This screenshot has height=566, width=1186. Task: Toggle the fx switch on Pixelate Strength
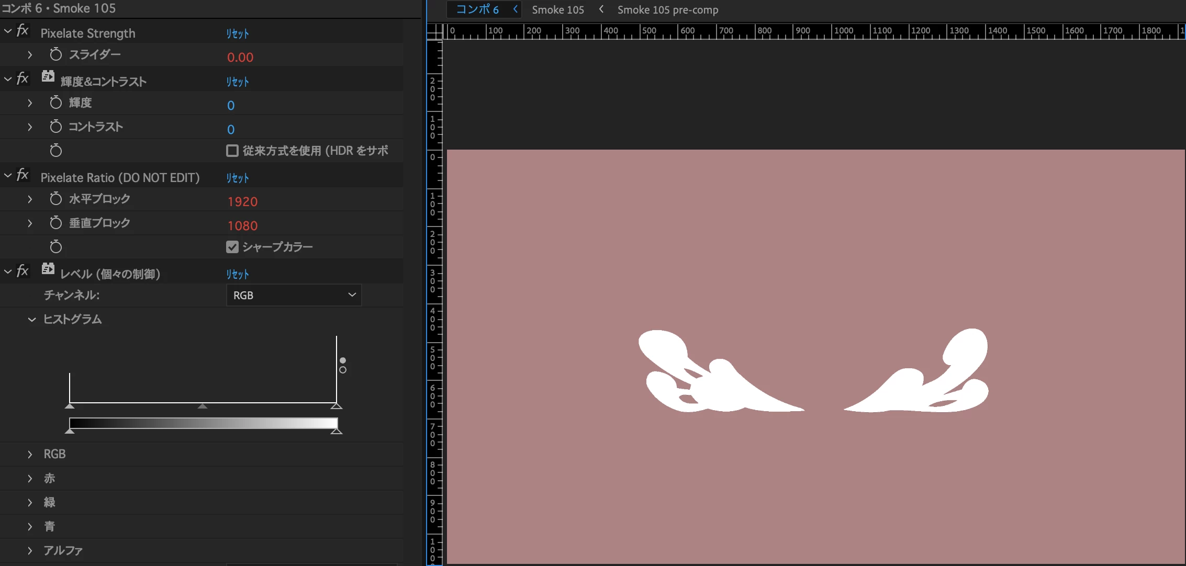point(23,31)
